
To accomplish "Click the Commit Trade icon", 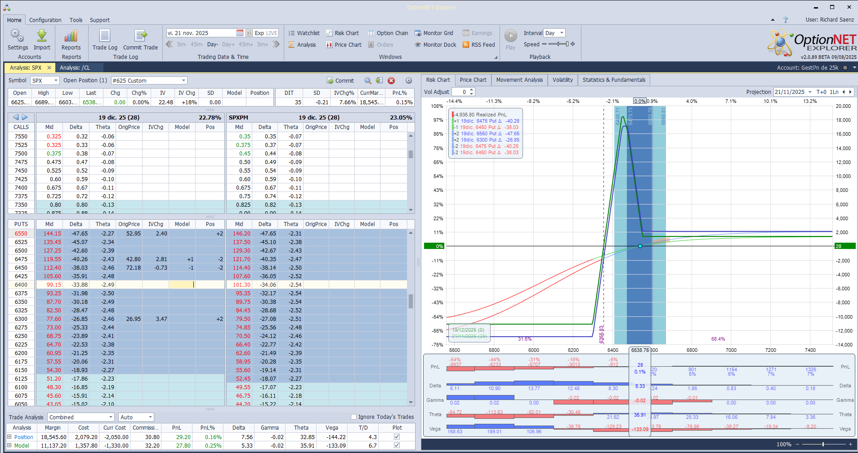I will [140, 36].
